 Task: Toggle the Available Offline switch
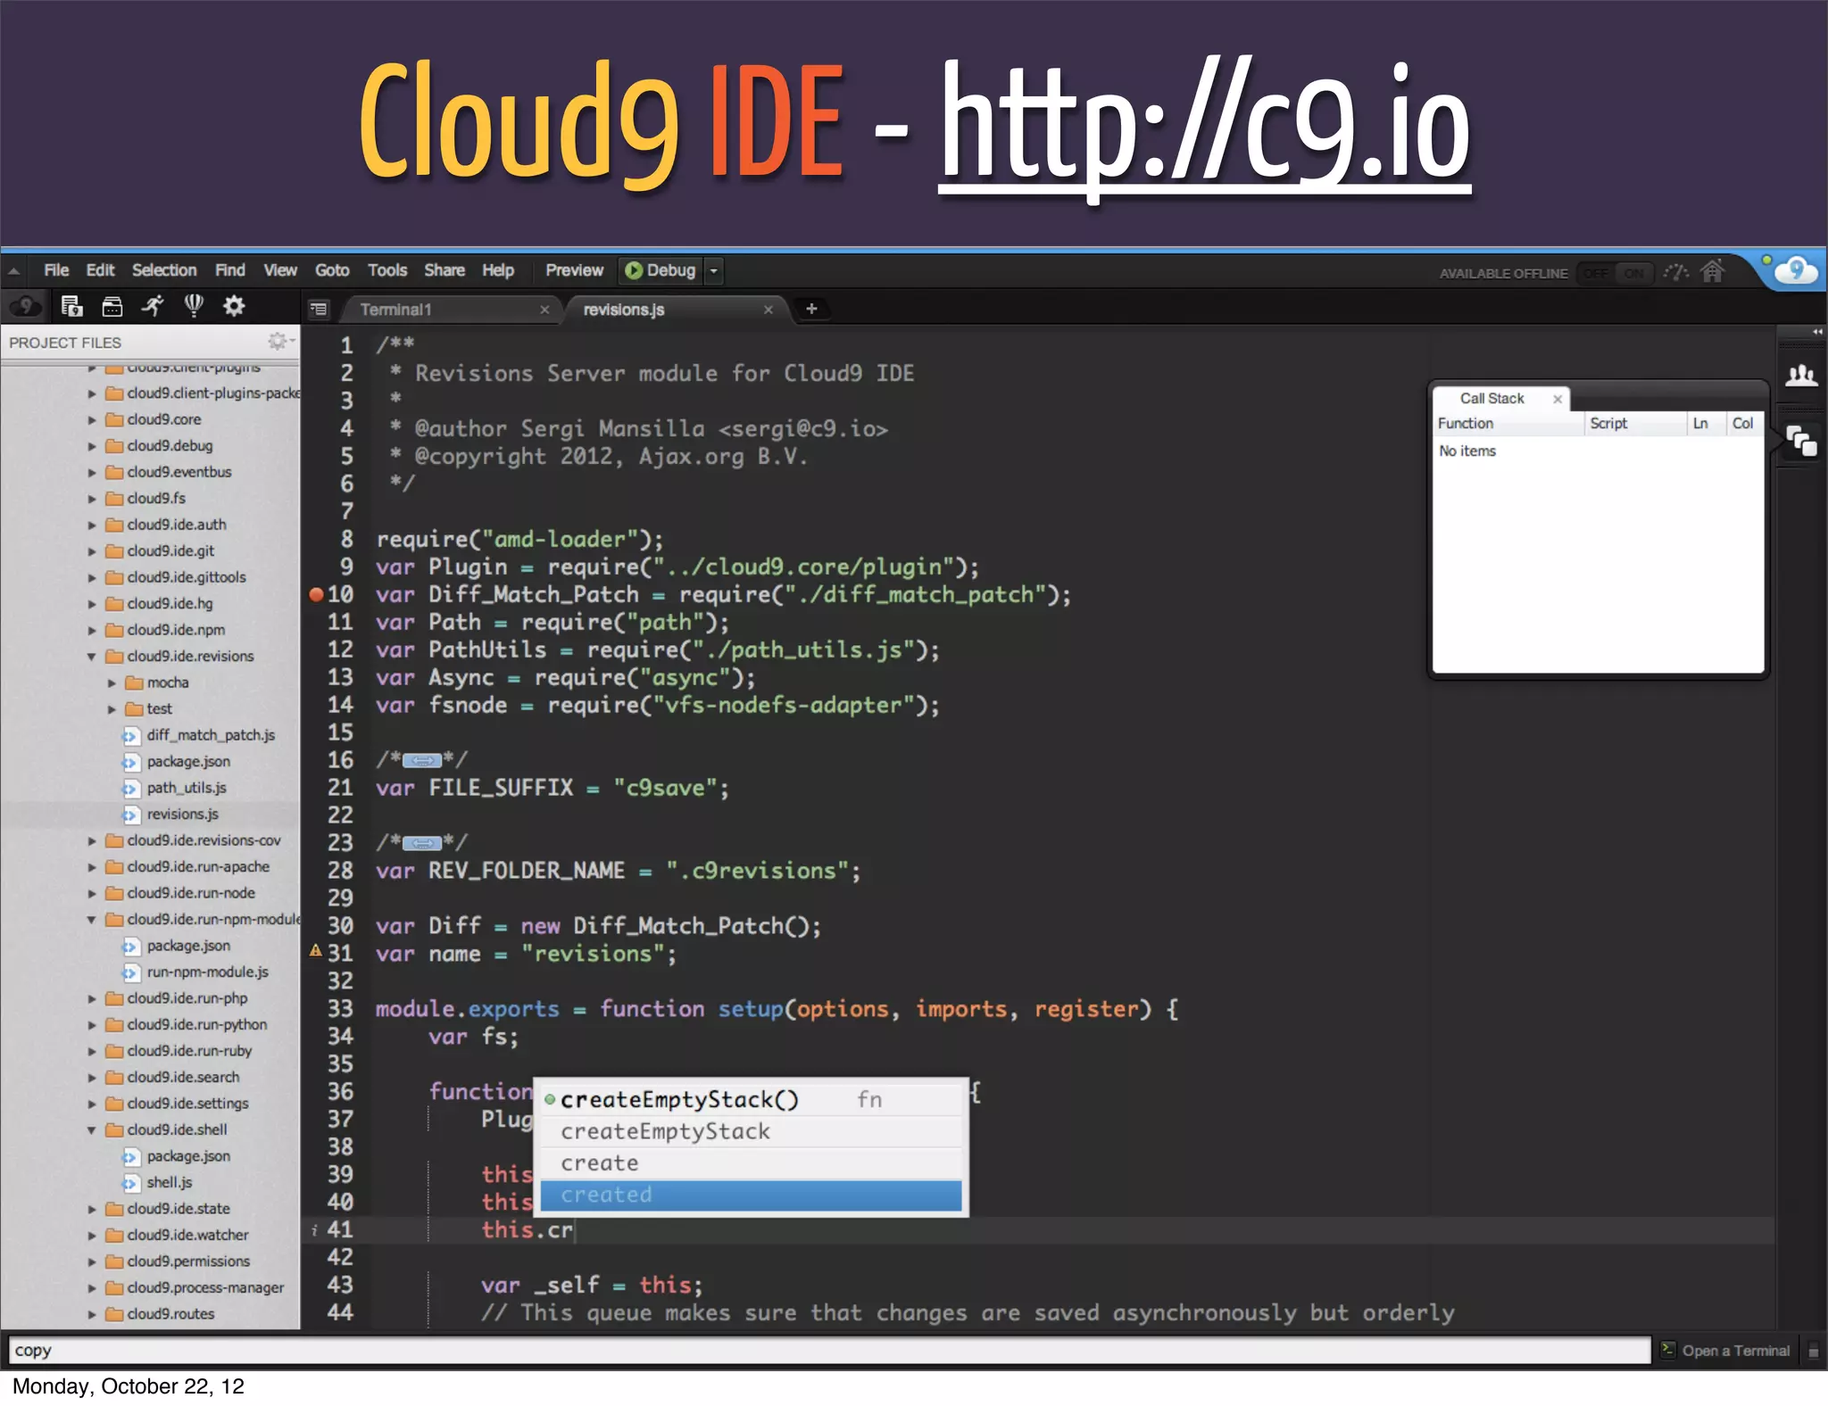1615,273
